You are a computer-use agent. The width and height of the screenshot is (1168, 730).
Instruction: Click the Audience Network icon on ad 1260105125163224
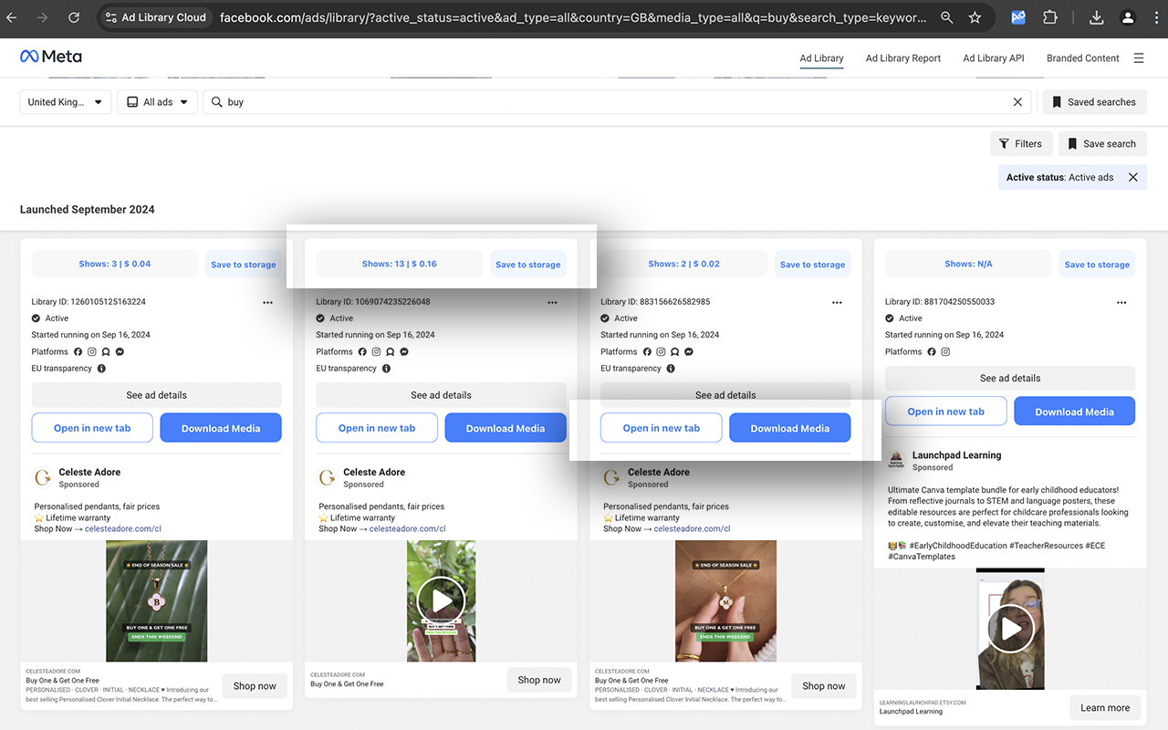click(x=106, y=351)
